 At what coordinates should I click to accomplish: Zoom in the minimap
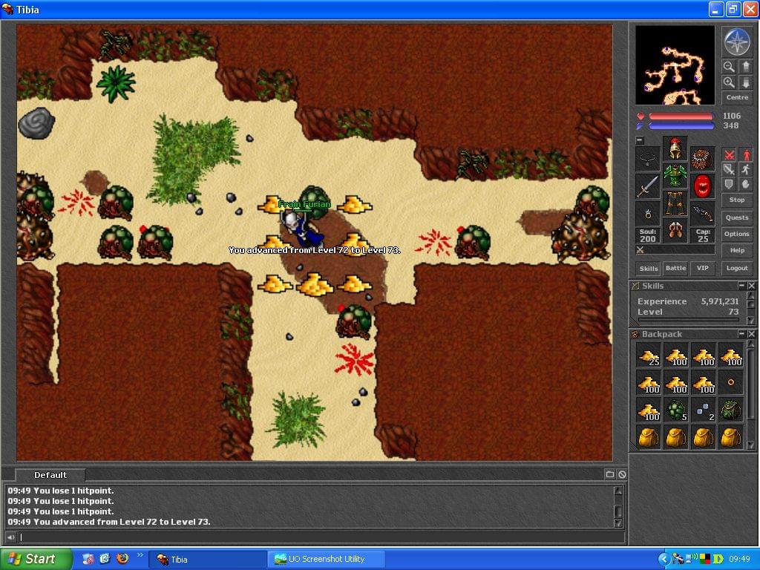(729, 82)
